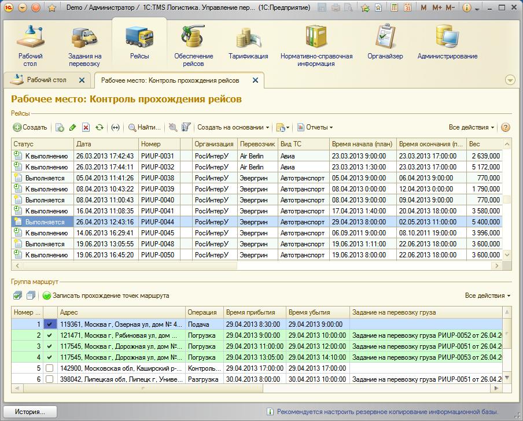This screenshot has width=523, height=421.
Task: Click the check all route points icon
Action: 17,296
